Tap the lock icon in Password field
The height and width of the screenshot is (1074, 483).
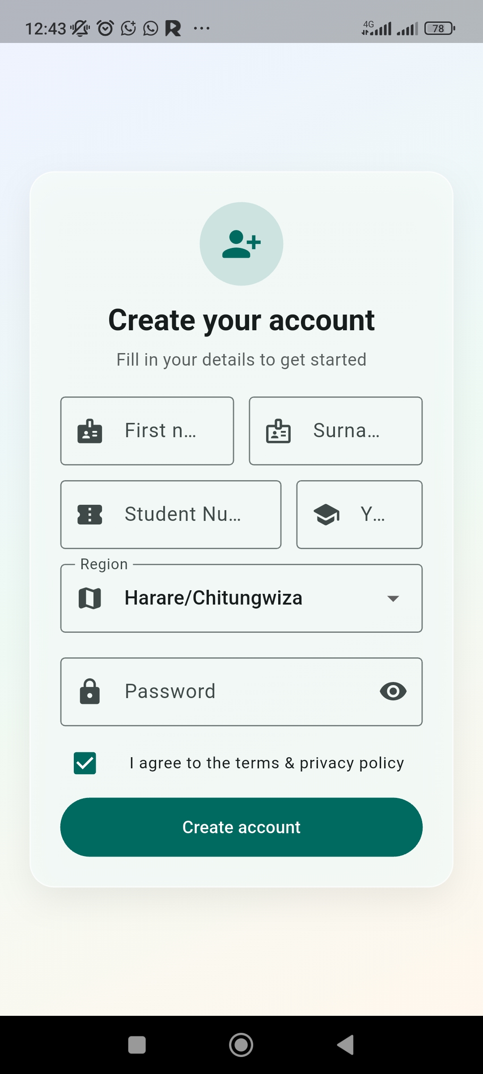(x=90, y=691)
